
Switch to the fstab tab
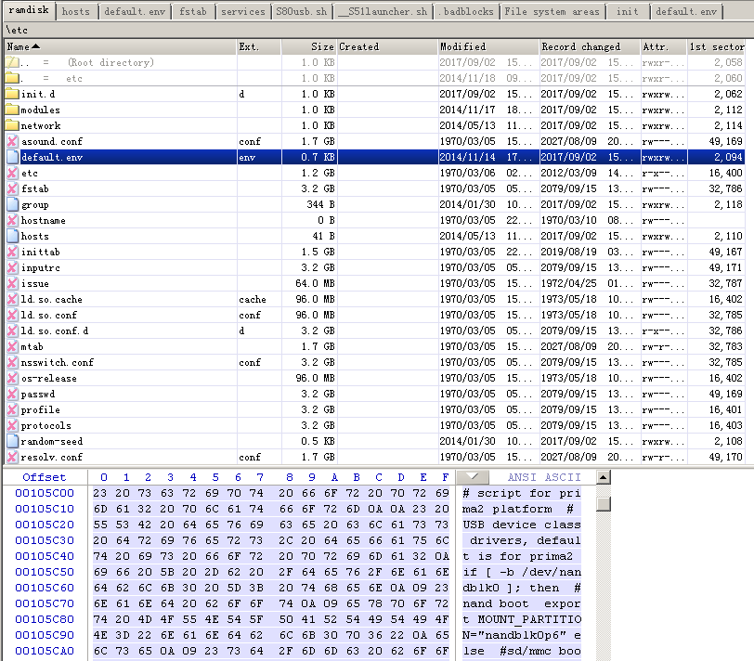[x=193, y=12]
